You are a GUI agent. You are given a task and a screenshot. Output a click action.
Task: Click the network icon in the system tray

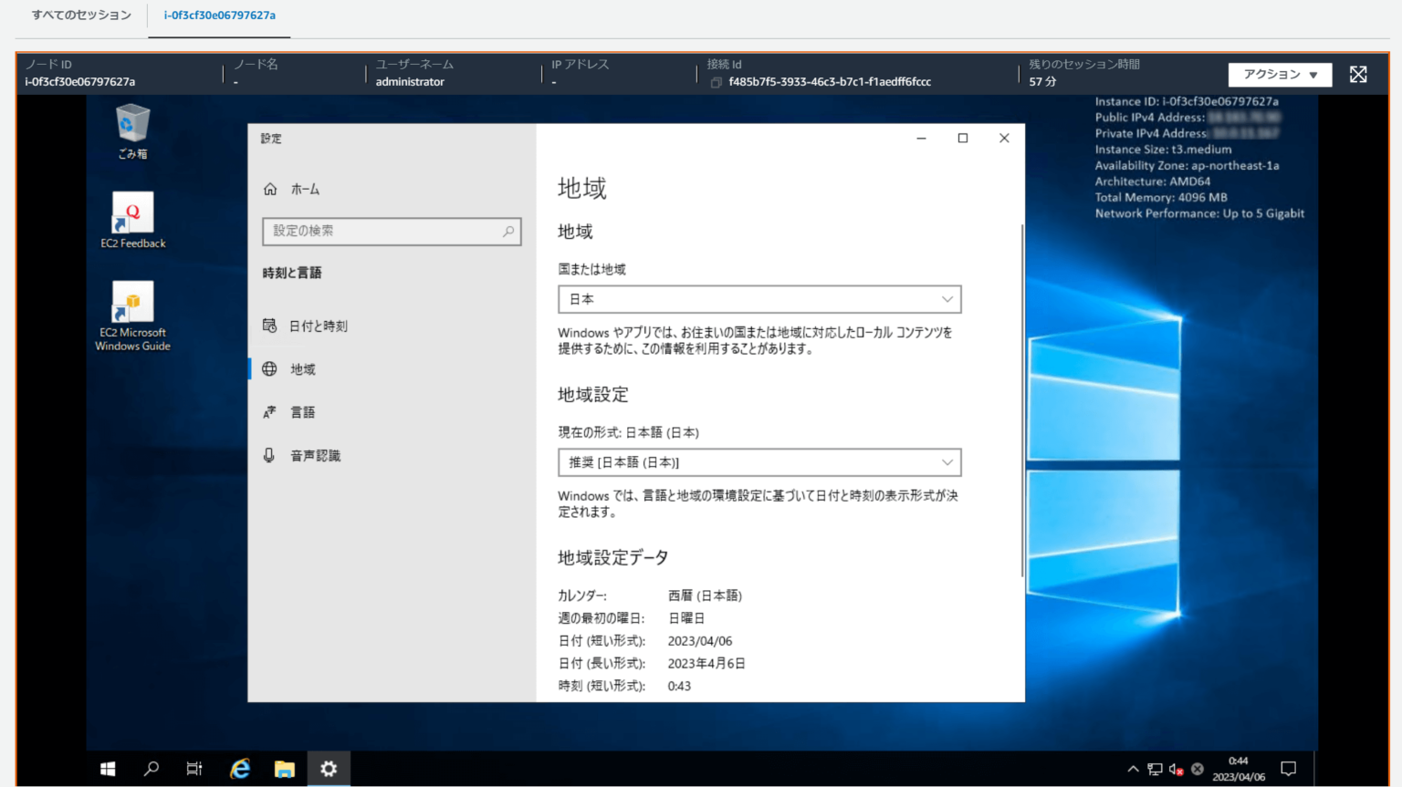1155,769
